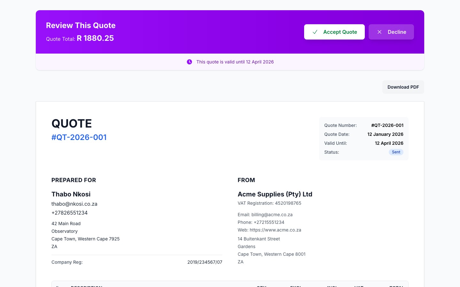Click the clock icon beside validity notice
This screenshot has width=460, height=287.
pos(189,62)
